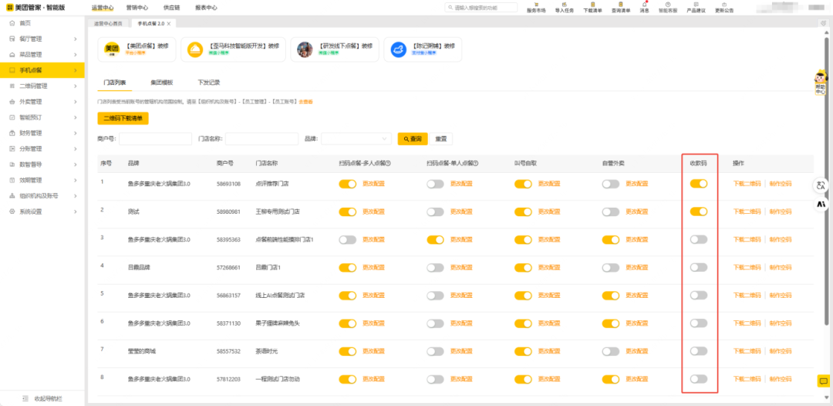This screenshot has width=833, height=406.
Task: Disable 收款码 toggle for row 1 点评推荐门店
Action: point(699,184)
